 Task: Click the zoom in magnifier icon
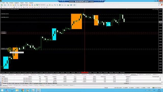(x=55, y=5)
